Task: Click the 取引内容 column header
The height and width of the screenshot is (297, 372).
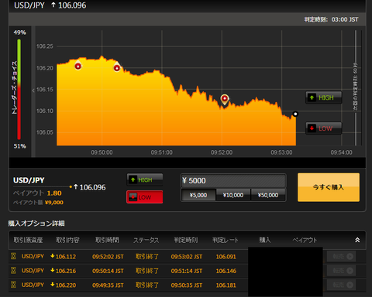Action: [x=67, y=240]
